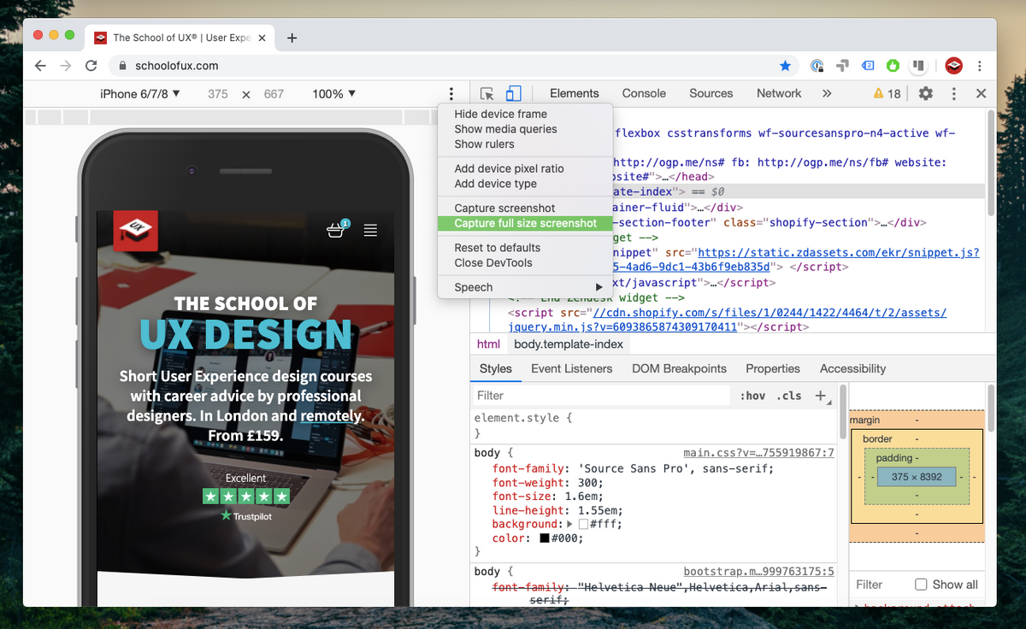The width and height of the screenshot is (1026, 629).
Task: Open DevTools settings gear
Action: 926,94
